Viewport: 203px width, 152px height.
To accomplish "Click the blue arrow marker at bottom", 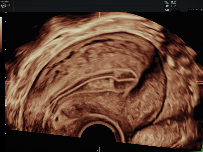I will click(98, 150).
